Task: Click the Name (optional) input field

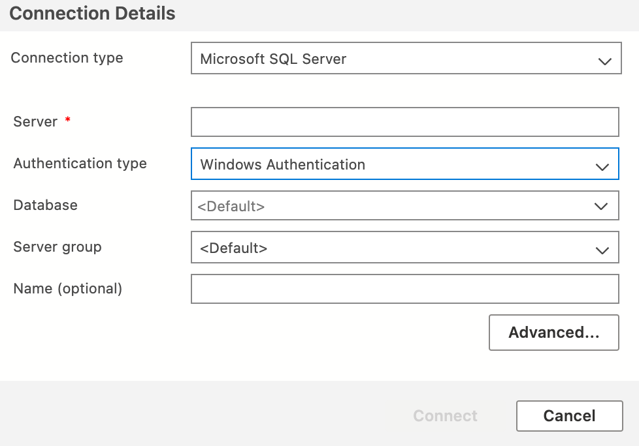Action: point(405,289)
